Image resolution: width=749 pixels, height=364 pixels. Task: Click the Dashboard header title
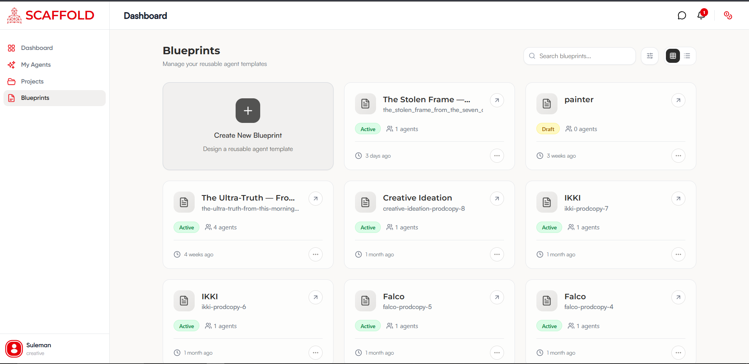coord(145,16)
